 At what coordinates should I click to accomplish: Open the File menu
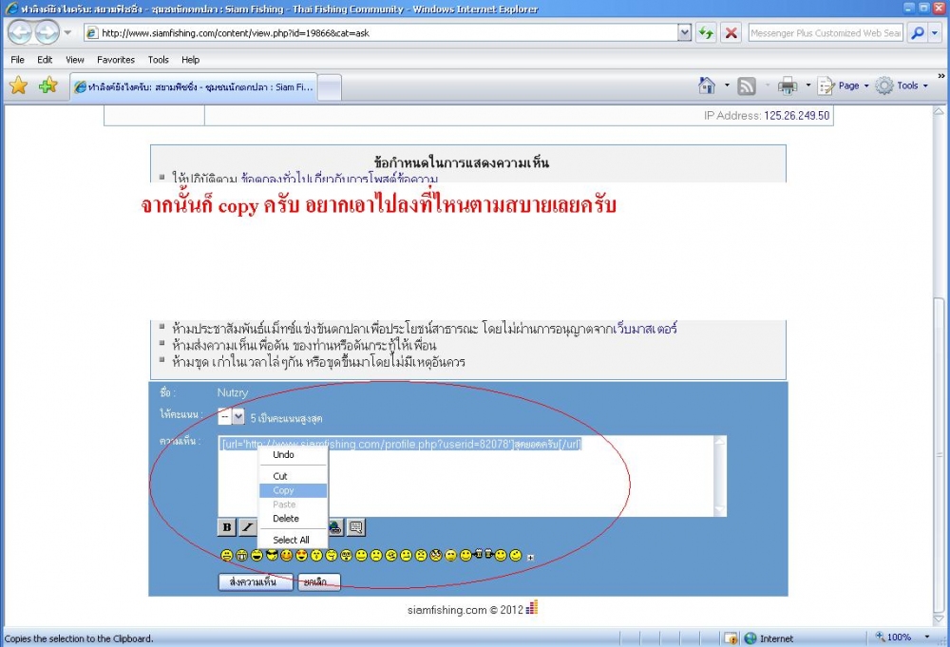click(x=17, y=59)
